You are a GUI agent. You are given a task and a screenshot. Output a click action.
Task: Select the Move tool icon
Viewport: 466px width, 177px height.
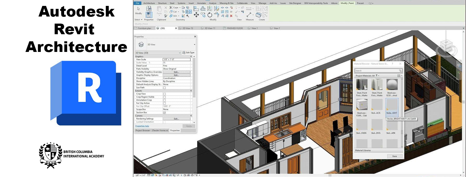coord(196,15)
